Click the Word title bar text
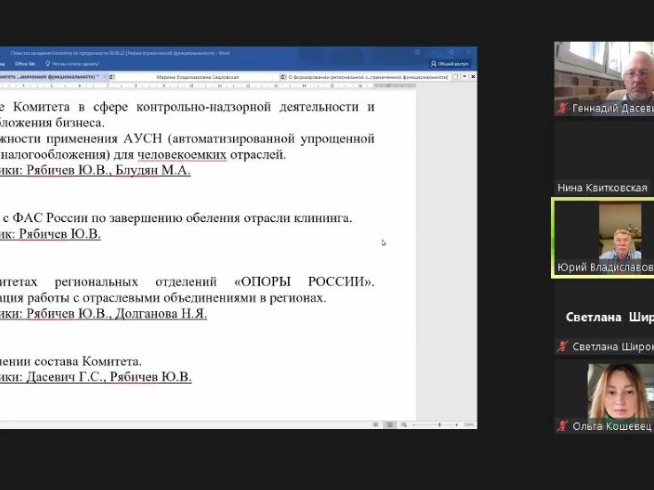The width and height of the screenshot is (654, 490). click(120, 53)
